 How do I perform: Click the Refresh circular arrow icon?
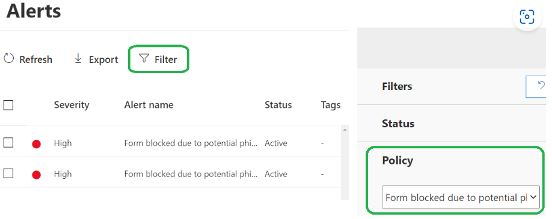click(8, 59)
